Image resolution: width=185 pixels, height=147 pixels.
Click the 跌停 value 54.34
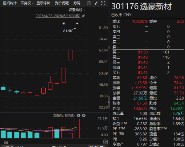pos(179,103)
